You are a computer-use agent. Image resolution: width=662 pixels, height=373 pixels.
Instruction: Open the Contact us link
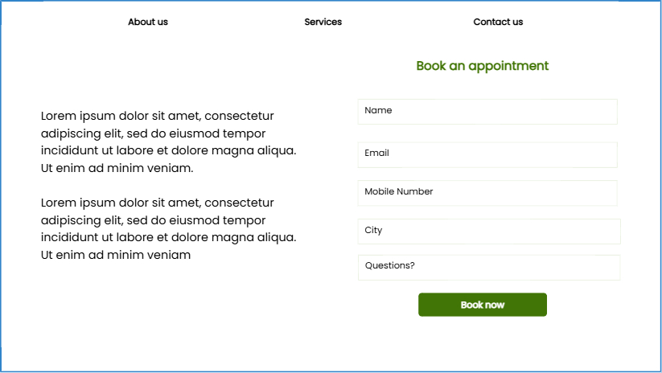498,23
